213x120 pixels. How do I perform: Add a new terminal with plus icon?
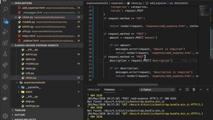click(180, 90)
